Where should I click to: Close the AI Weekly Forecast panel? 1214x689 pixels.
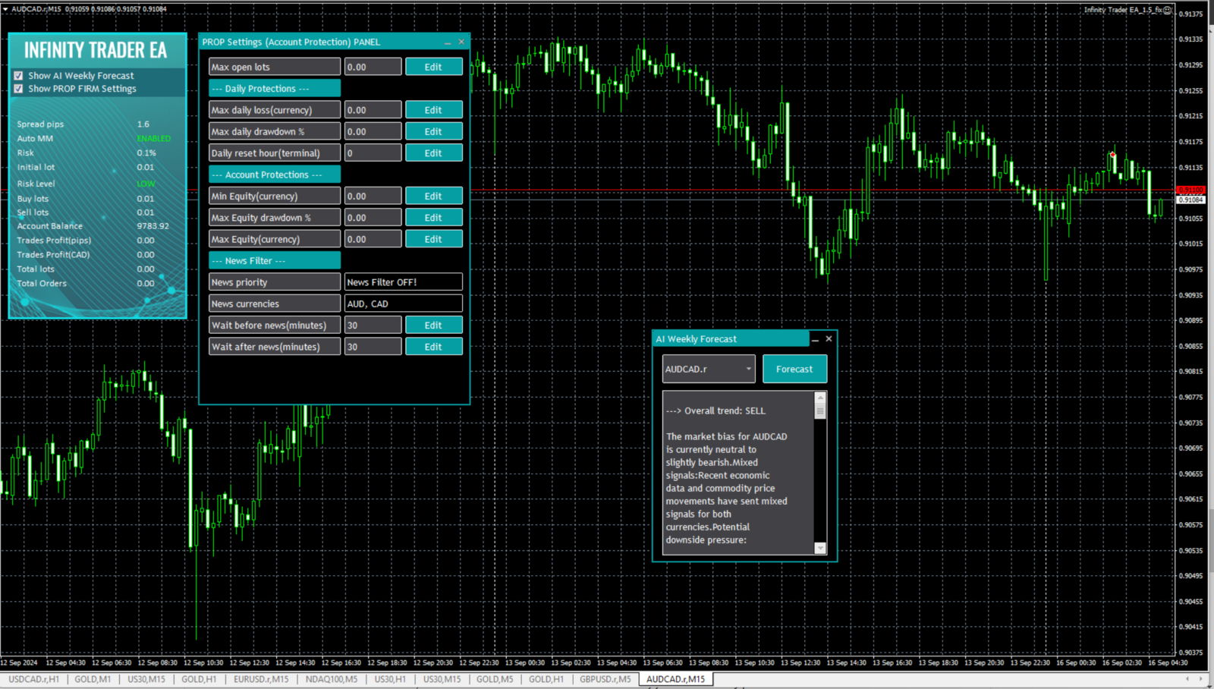click(x=829, y=339)
